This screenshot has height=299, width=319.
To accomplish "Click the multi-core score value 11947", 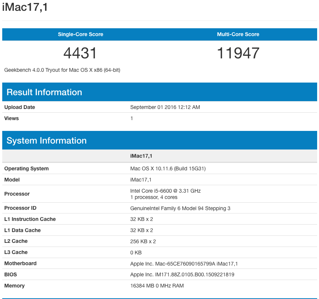I will coord(238,53).
